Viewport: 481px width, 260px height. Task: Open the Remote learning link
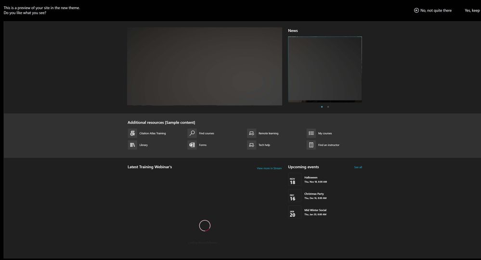[x=268, y=134]
